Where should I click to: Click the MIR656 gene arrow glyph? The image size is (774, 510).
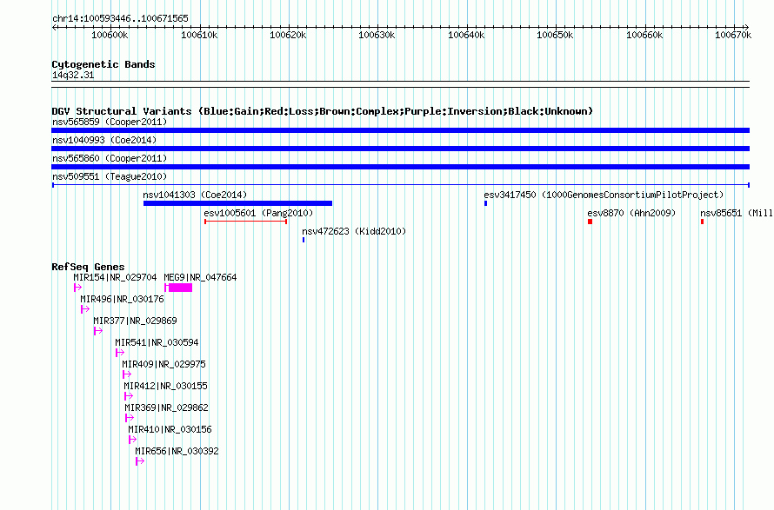(x=140, y=461)
